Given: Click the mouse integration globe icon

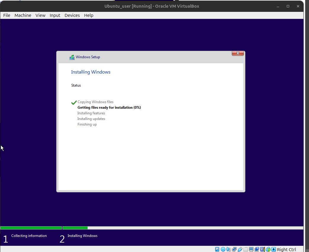Looking at the screenshot, I should pyautogui.click(x=268, y=249).
